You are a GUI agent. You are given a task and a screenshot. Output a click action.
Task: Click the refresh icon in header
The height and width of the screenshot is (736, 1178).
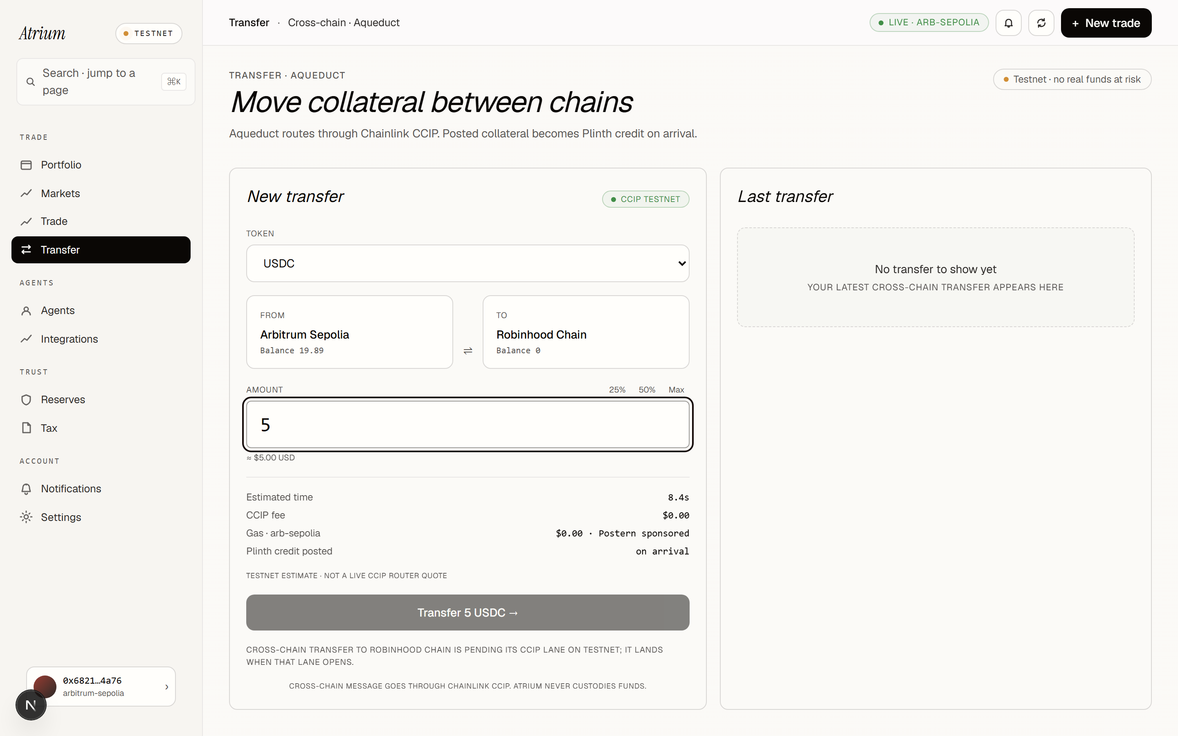tap(1041, 23)
